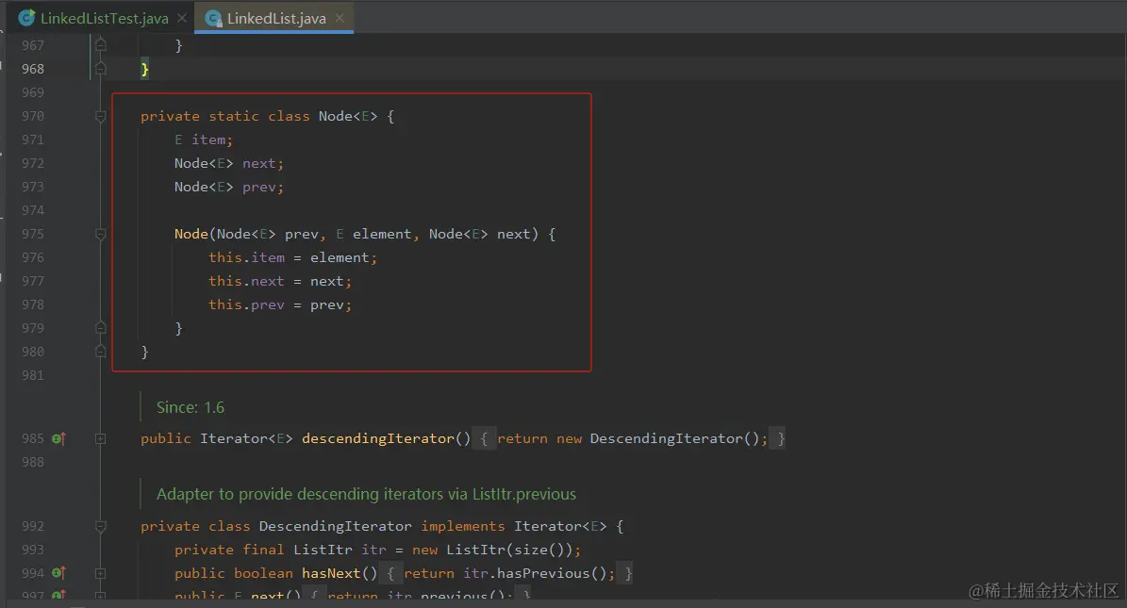The height and width of the screenshot is (608, 1127).
Task: Place the cursor on the descendingIterator method name
Action: coord(378,438)
